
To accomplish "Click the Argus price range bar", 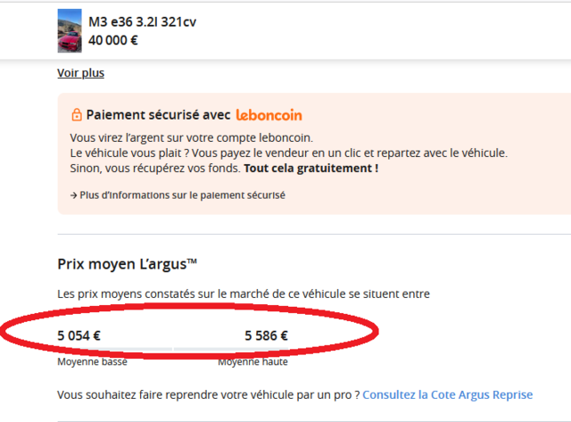I will point(172,349).
